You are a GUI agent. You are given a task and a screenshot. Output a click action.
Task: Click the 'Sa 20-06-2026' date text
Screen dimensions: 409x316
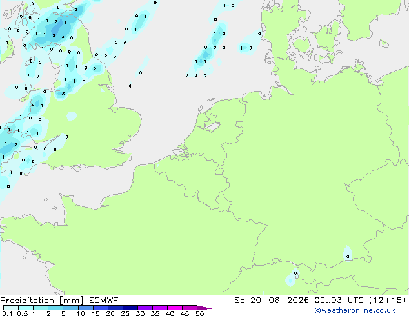click(272, 301)
